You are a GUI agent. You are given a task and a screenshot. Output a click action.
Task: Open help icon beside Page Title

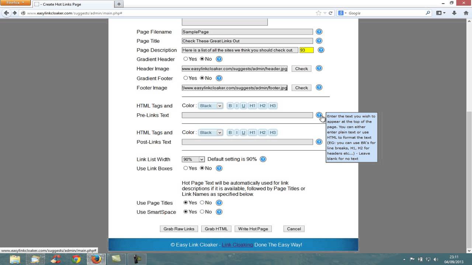tap(319, 41)
